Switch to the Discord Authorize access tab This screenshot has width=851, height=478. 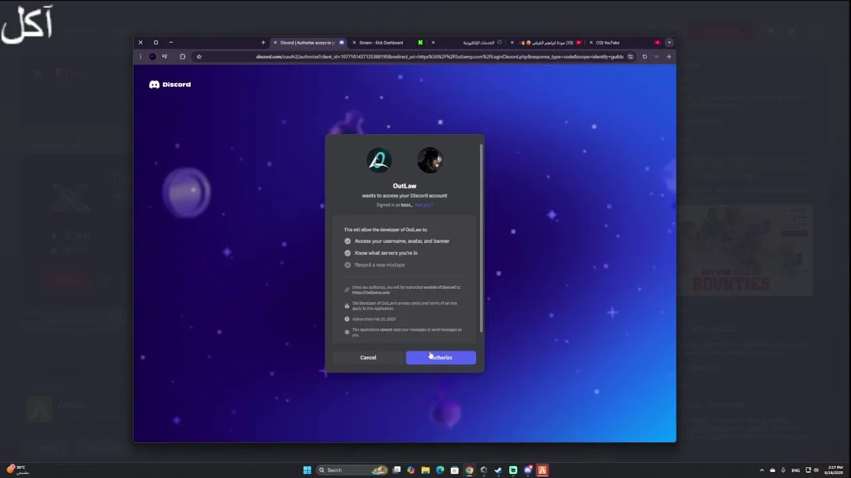308,42
